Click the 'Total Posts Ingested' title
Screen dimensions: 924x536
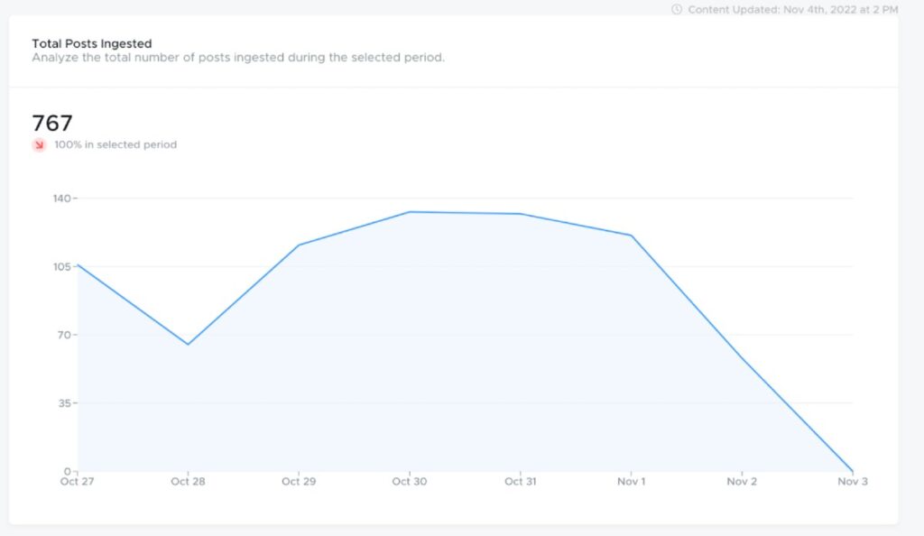(92, 43)
